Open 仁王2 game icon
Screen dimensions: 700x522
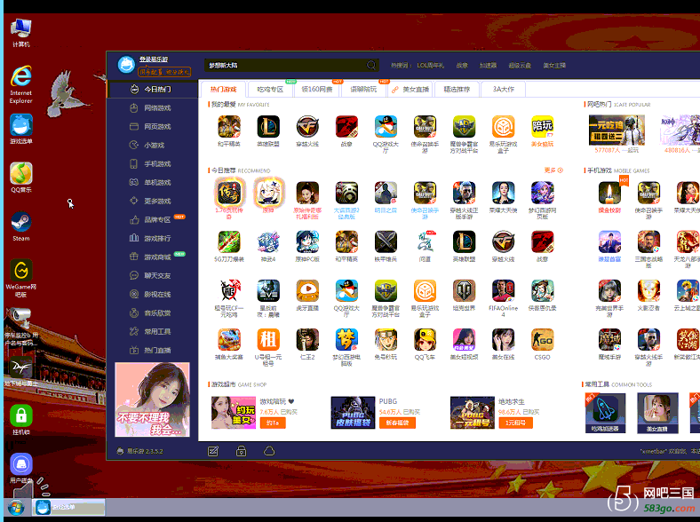coord(307,340)
